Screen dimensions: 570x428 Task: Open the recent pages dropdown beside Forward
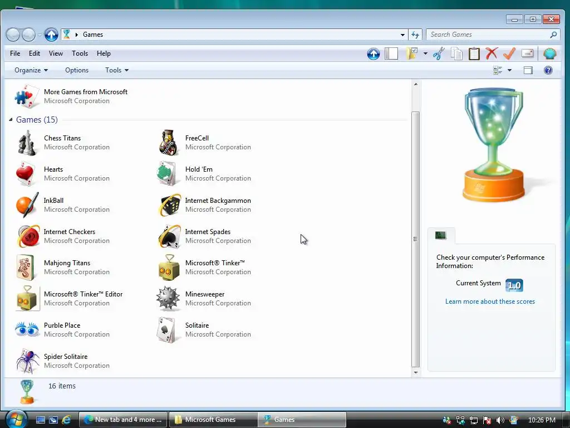click(40, 35)
